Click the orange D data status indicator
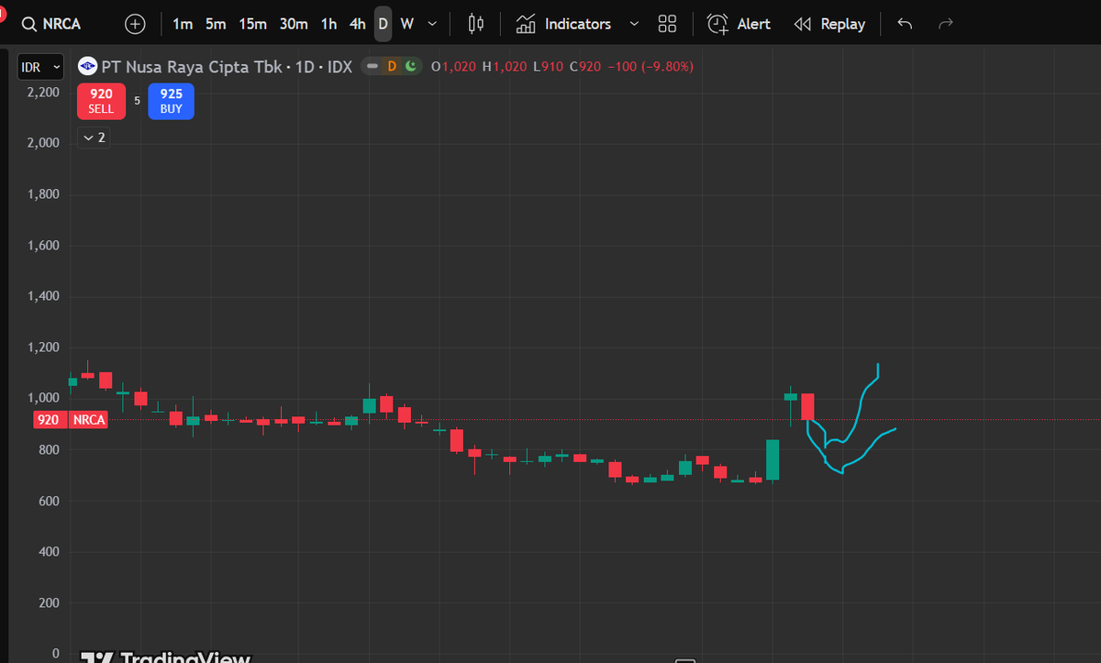The height and width of the screenshot is (663, 1101). tap(392, 66)
